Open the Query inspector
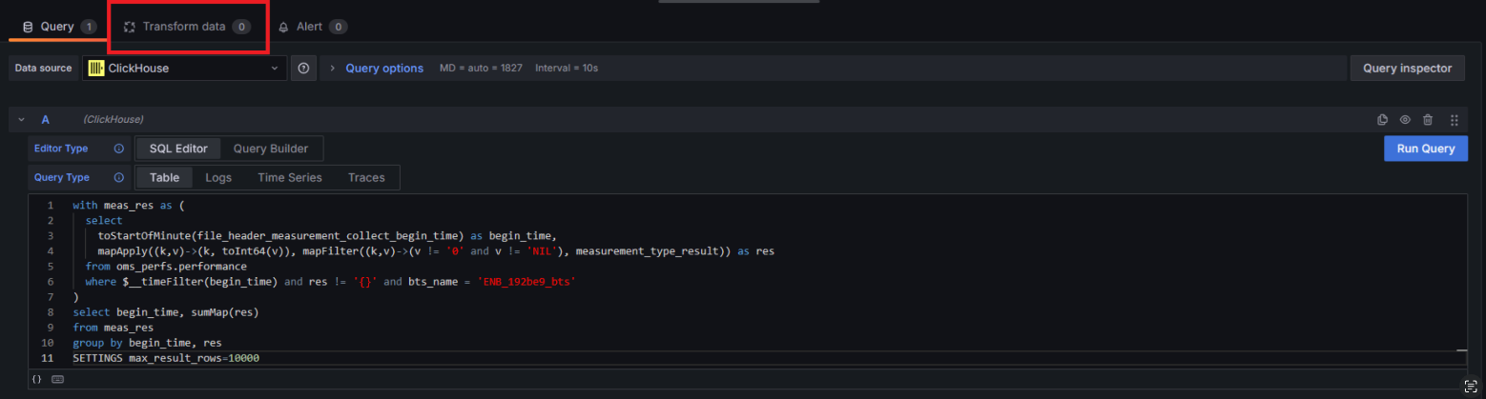The height and width of the screenshot is (399, 1486). click(x=1407, y=69)
